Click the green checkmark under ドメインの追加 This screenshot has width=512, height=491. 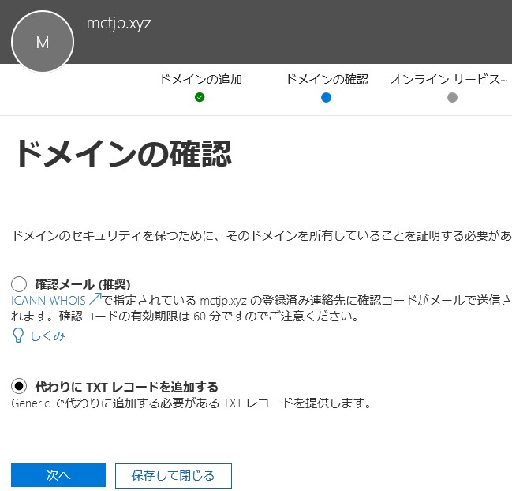point(200,97)
